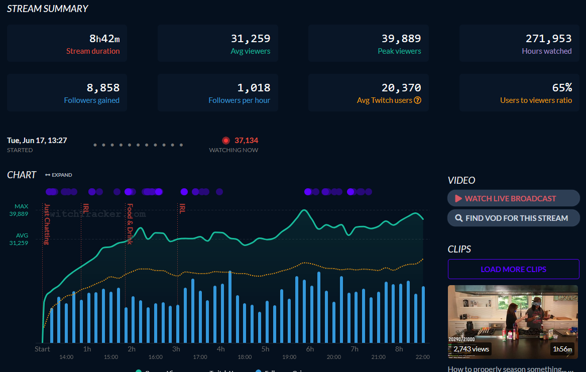Click the Avg viewers label
586x372 pixels.
click(251, 51)
